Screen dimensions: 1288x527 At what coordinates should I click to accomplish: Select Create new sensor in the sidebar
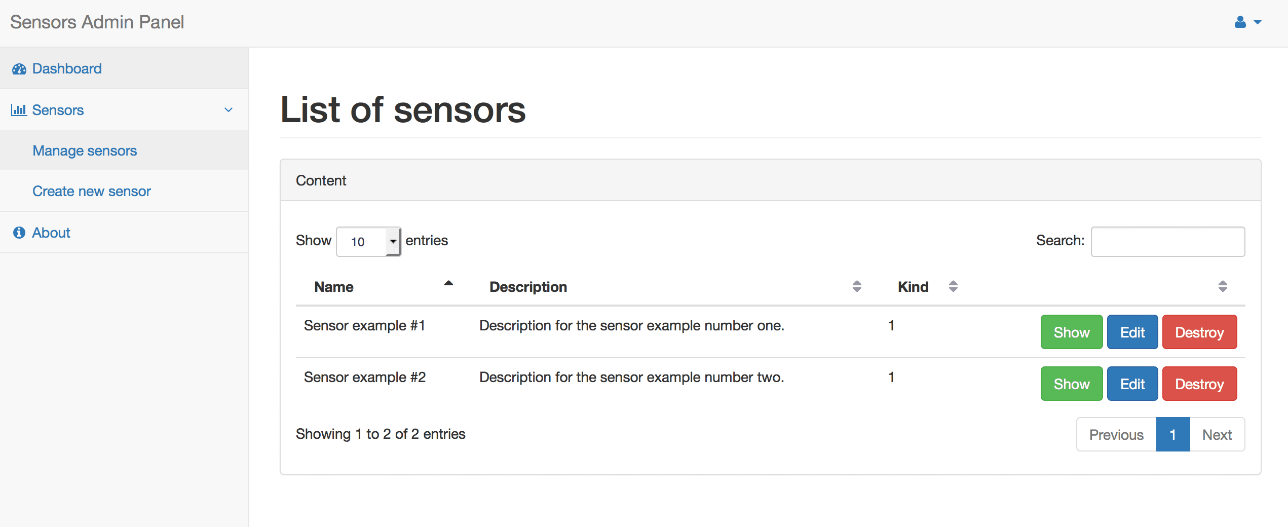point(92,191)
